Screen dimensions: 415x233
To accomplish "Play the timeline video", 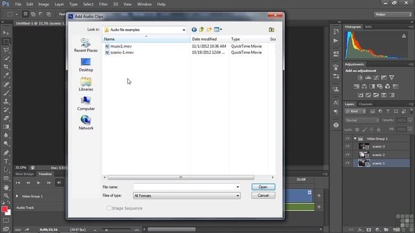I will (38, 183).
